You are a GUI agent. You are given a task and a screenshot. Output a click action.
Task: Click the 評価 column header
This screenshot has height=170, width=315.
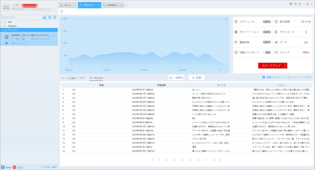pyautogui.click(x=101, y=85)
